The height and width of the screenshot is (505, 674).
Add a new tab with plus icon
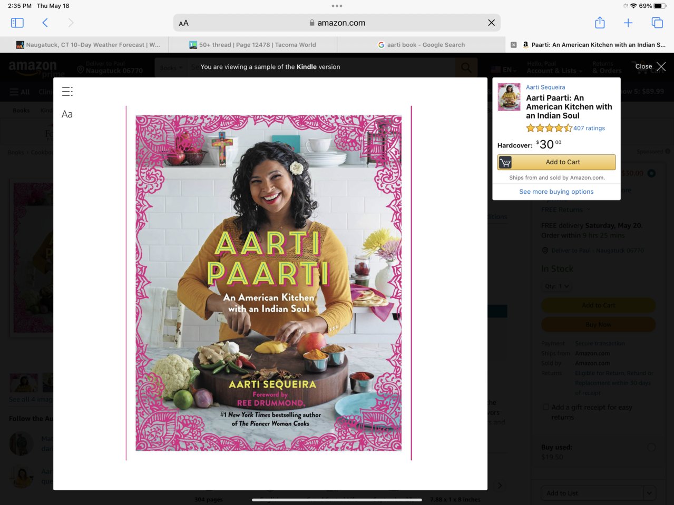[628, 23]
